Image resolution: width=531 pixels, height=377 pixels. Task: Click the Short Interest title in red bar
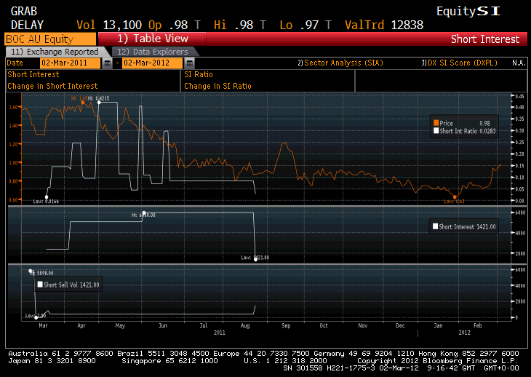pyautogui.click(x=485, y=39)
